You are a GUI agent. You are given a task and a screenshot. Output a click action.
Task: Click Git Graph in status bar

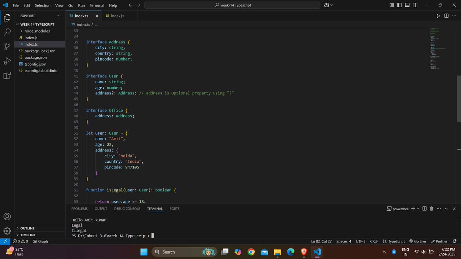point(40,241)
